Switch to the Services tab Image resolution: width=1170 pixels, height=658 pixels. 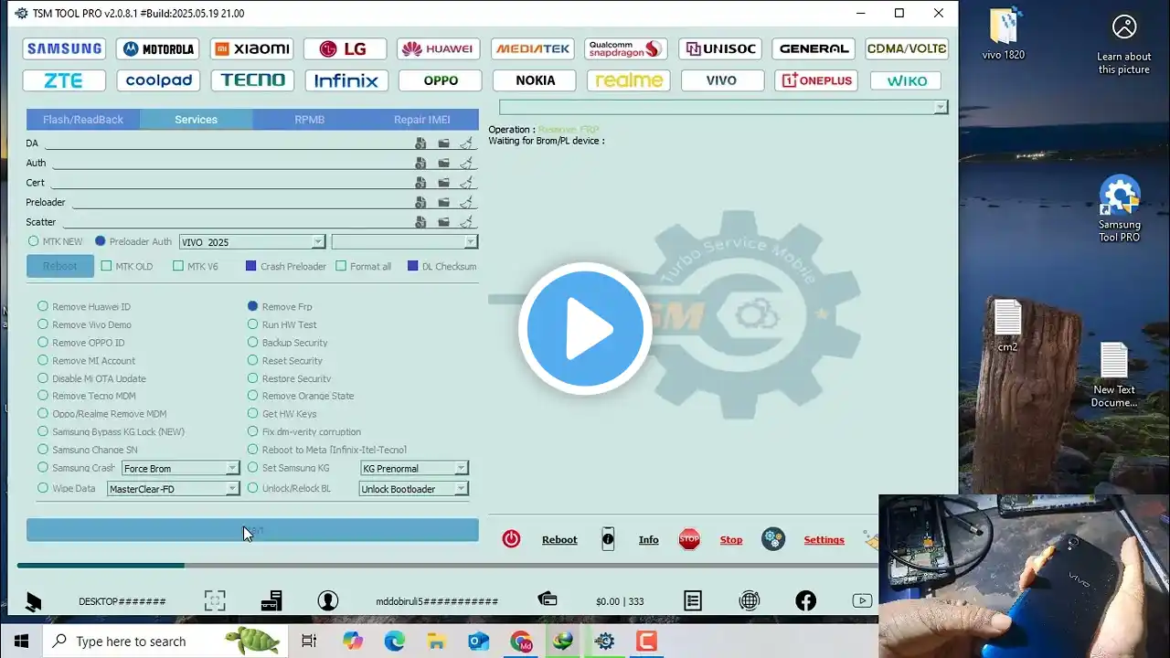(197, 119)
